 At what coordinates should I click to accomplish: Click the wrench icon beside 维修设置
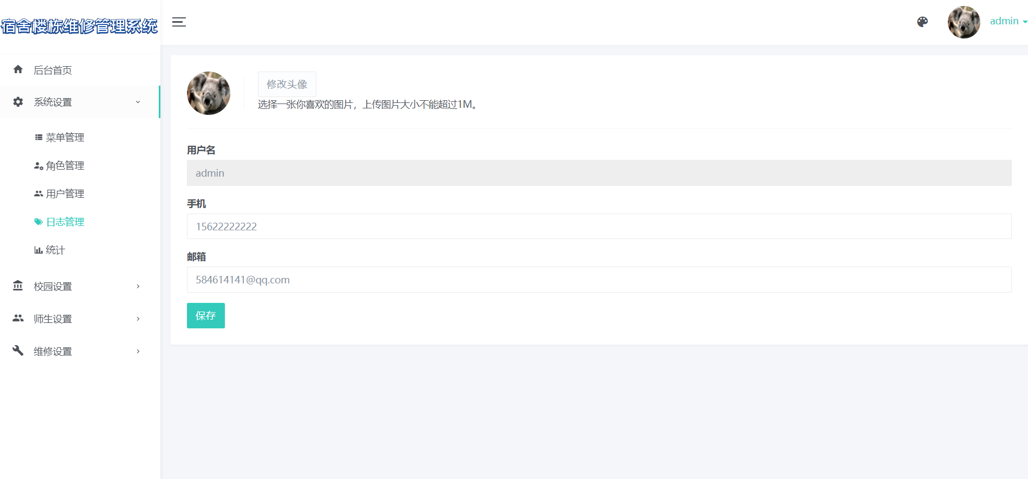click(18, 351)
